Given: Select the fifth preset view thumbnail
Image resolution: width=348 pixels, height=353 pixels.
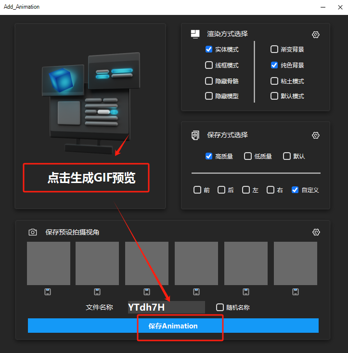Looking at the screenshot, I should pos(246,263).
